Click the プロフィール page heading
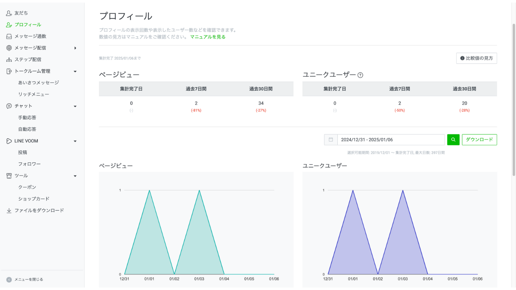 (x=126, y=16)
